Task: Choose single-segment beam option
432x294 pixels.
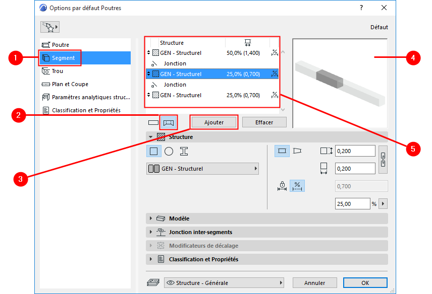Action: click(153, 122)
